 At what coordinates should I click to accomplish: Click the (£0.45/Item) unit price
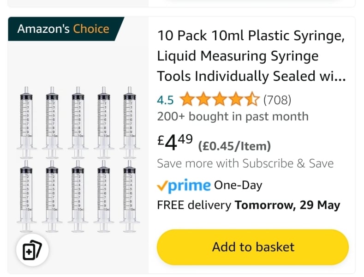[x=234, y=146]
